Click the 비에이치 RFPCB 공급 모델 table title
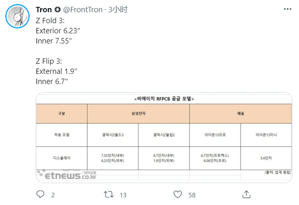The image size is (299, 205). click(x=164, y=99)
